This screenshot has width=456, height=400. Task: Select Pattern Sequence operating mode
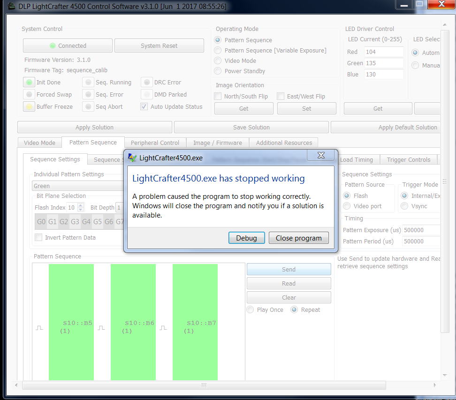[x=218, y=40]
